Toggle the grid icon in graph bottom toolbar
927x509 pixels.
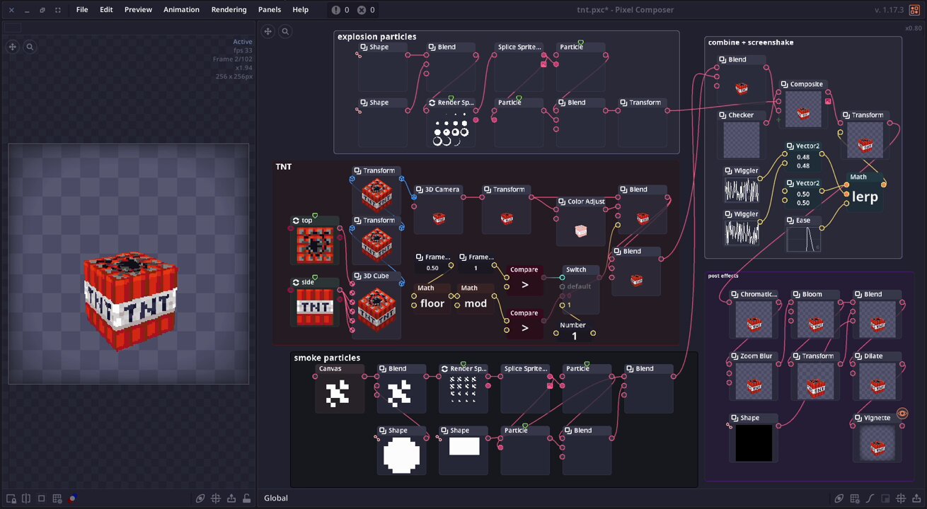click(854, 498)
